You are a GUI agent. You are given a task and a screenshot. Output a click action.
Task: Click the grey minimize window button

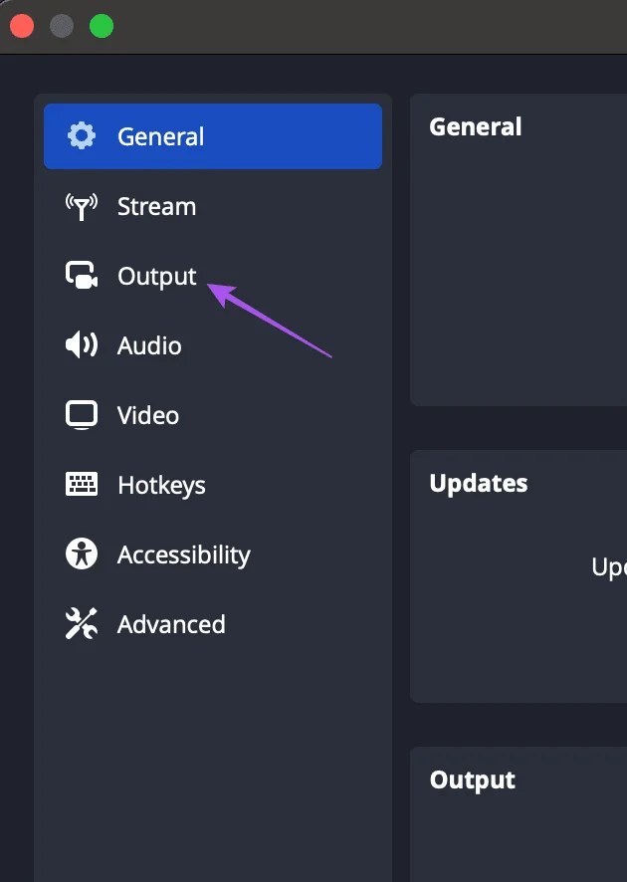pos(62,26)
